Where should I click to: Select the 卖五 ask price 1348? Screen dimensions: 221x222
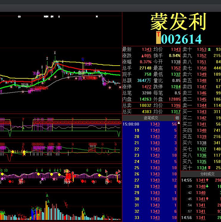(202, 80)
